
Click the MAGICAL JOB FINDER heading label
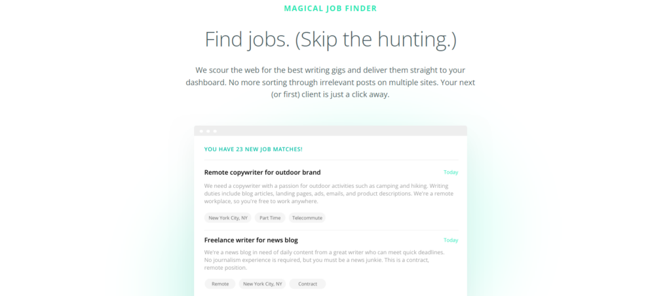tap(330, 9)
